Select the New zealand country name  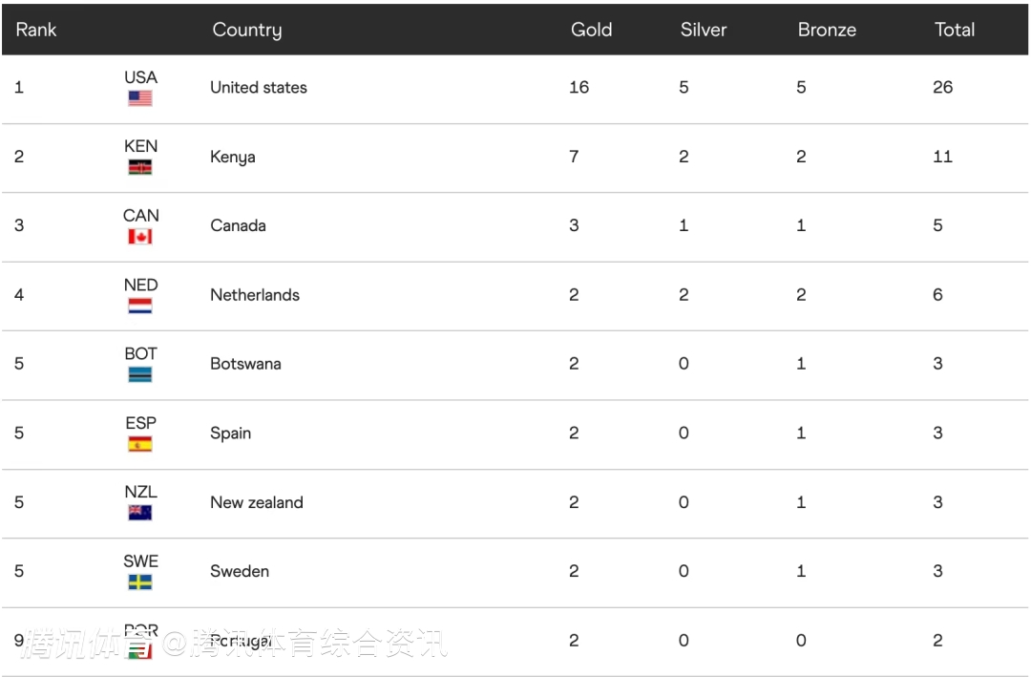pos(257,502)
